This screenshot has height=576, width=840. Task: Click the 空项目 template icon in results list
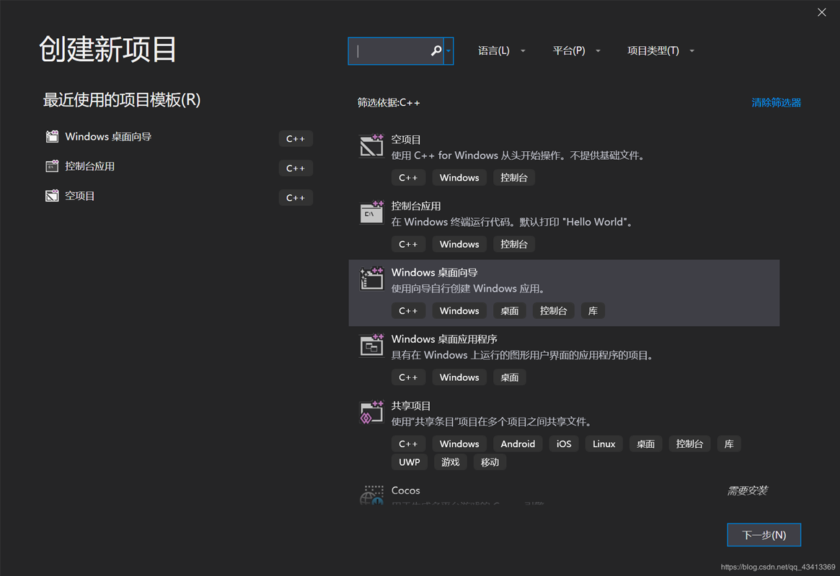(371, 145)
